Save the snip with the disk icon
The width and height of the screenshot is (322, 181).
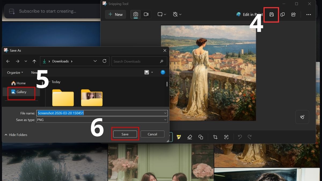(x=271, y=14)
